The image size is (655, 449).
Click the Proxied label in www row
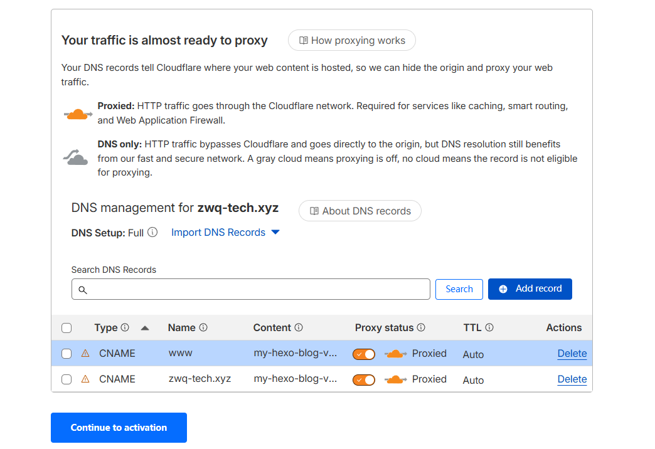[x=429, y=353]
